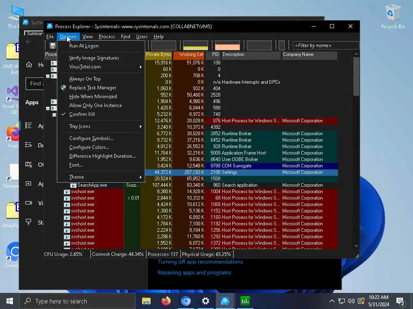Collapse the tree node in PID 588 row
This screenshot has width=413, height=309.
pyautogui.click(x=48, y=108)
